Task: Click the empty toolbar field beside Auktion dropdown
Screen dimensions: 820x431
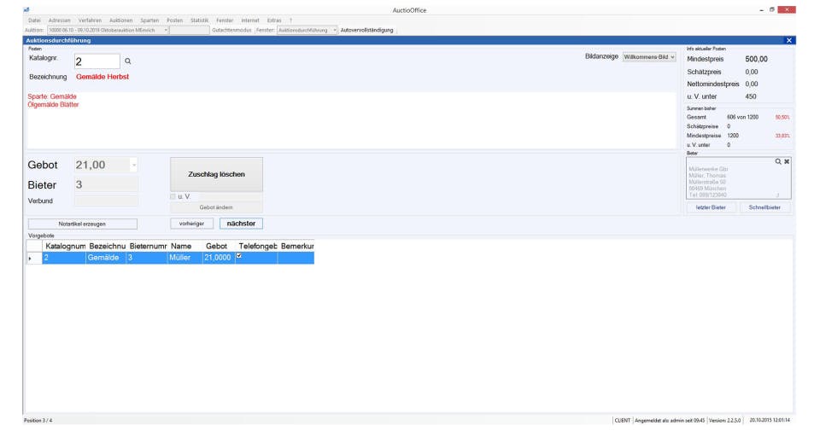Action: pos(190,31)
